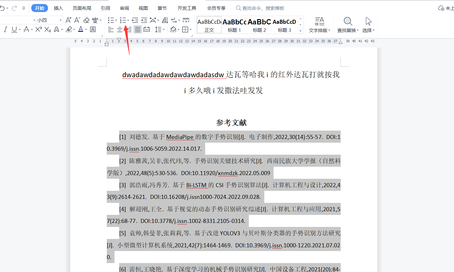This screenshot has height=272, width=454.
Task: Open the 会员专享 tab
Action: [216, 8]
